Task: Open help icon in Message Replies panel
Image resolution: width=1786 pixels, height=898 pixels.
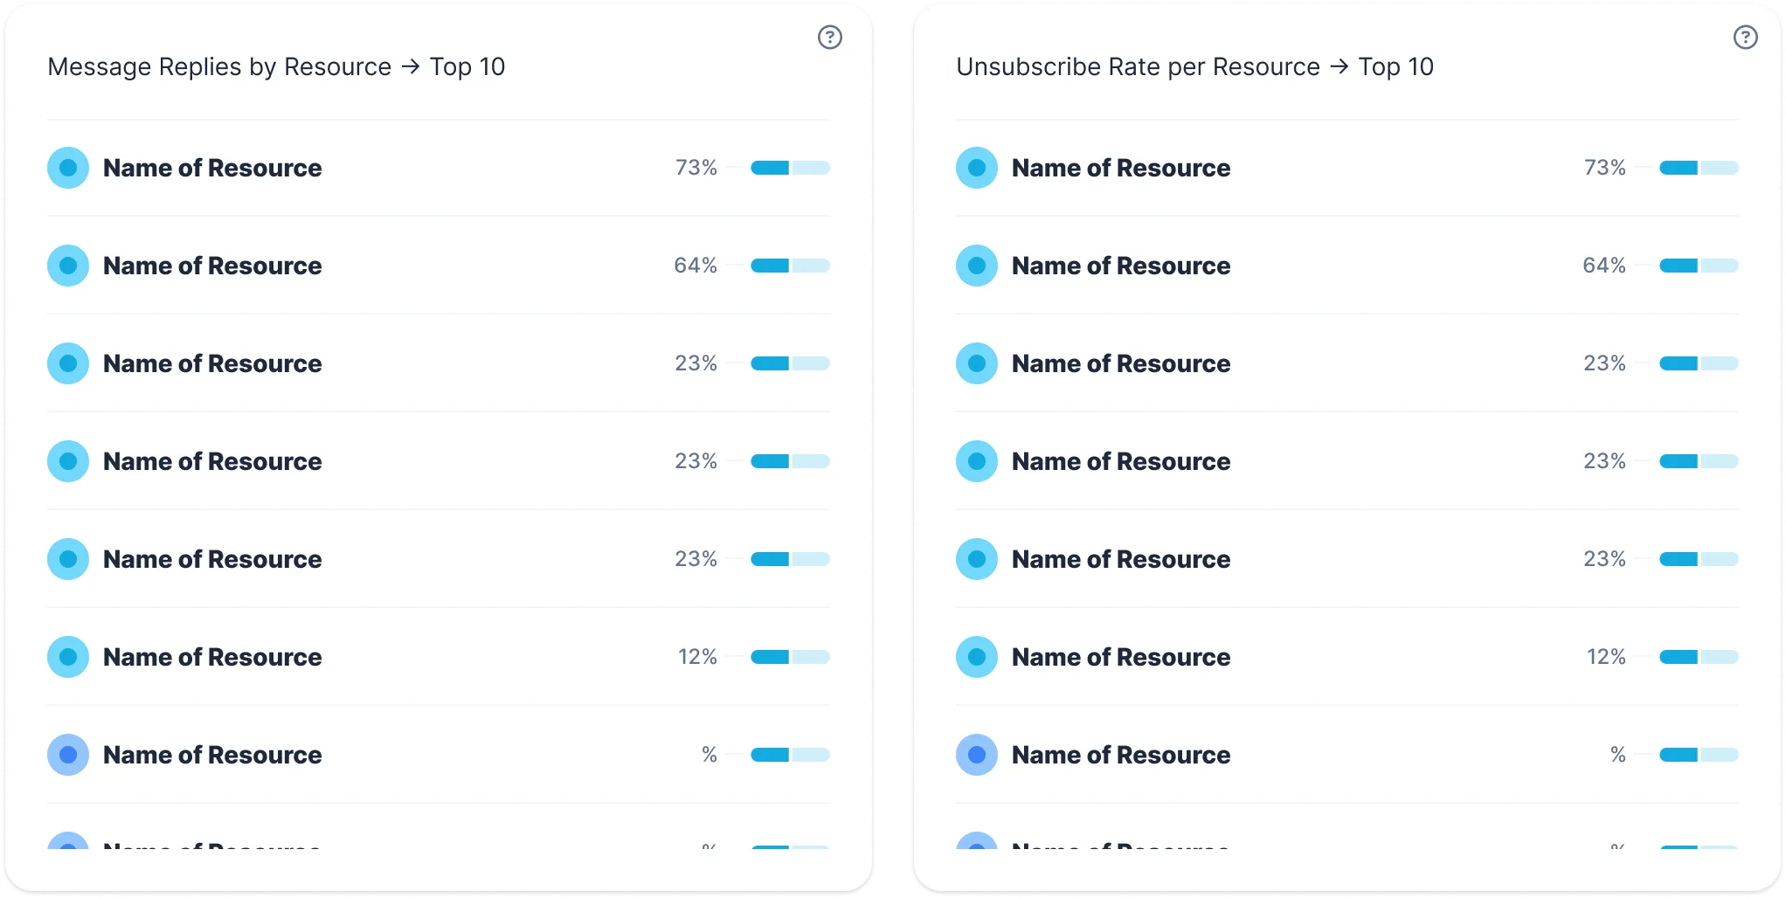Action: [829, 38]
